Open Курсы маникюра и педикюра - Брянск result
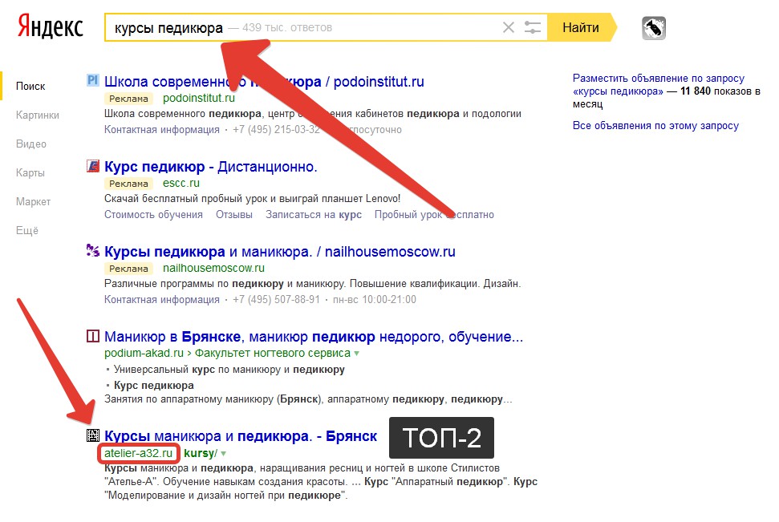779x522 pixels. (x=241, y=436)
